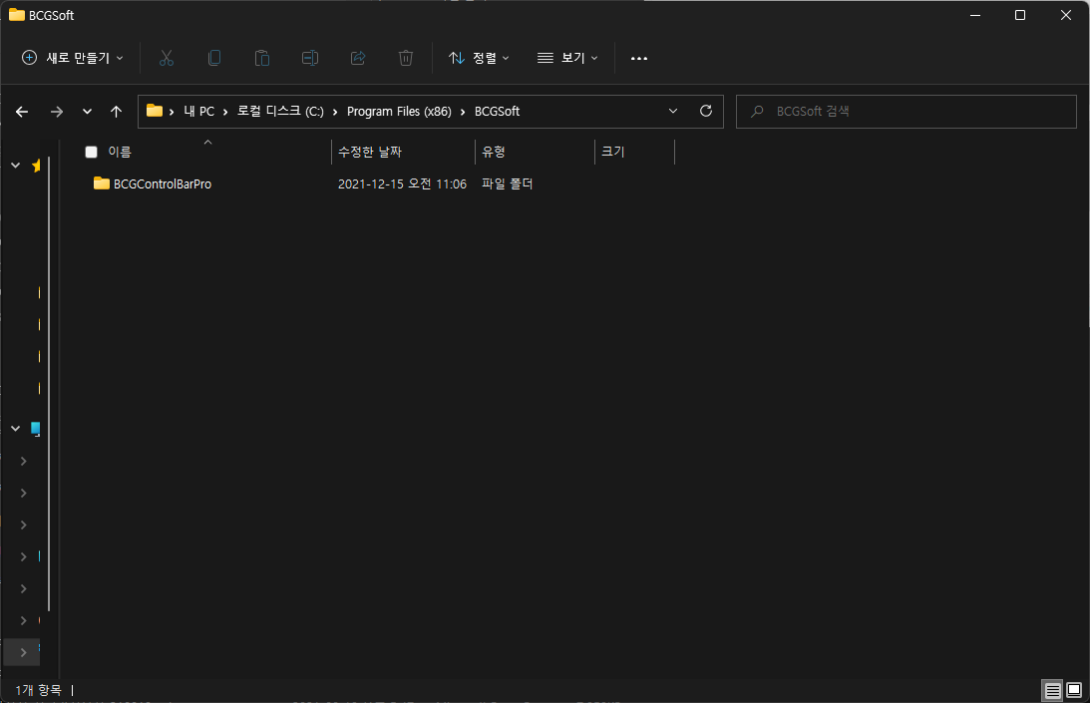Click the Copy icon in toolbar
Viewport: 1090px width, 703px height.
click(x=214, y=59)
